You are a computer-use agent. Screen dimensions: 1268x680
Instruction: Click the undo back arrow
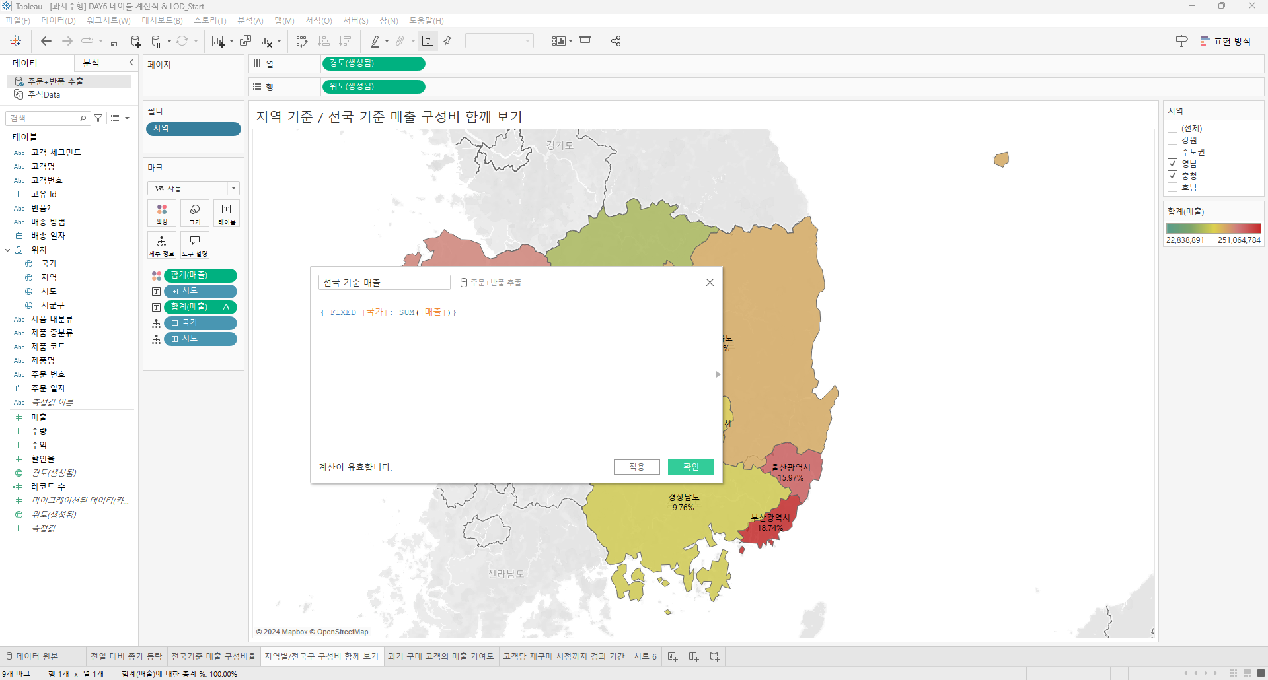(46, 41)
